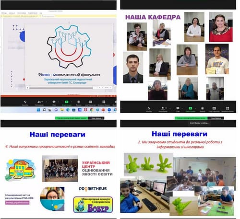Expand Chat arrow in Наша кафедра Zoom window
The height and width of the screenshot is (219, 240).
click(x=182, y=108)
